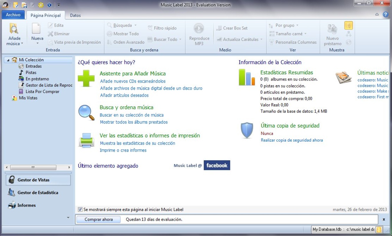Uncheck show this page at startup
Image resolution: width=392 pixels, height=236 pixels.
click(x=80, y=209)
